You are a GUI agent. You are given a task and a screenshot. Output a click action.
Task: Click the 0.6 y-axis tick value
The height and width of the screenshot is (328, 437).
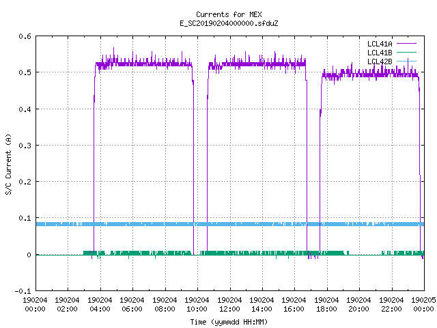tap(25, 36)
